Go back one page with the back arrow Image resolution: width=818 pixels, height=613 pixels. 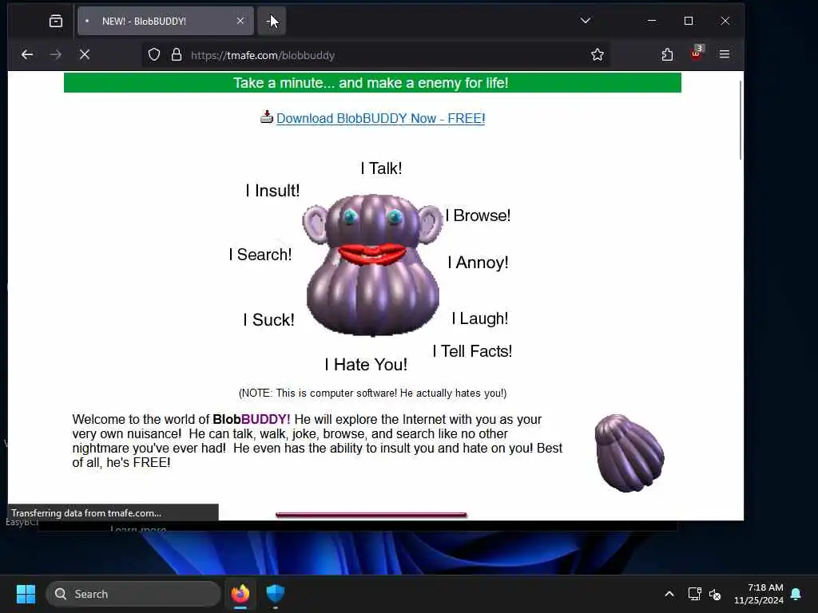(27, 54)
